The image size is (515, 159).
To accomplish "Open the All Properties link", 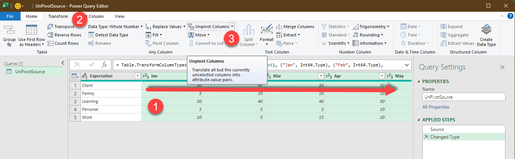I will coord(436,107).
